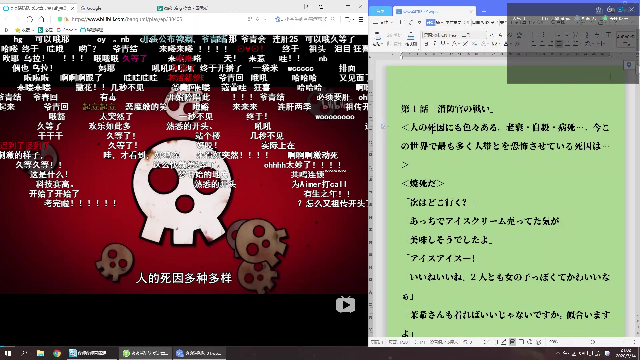640x360 pixels.
Task: Open the 文件 menu in WPS
Action: (x=383, y=22)
